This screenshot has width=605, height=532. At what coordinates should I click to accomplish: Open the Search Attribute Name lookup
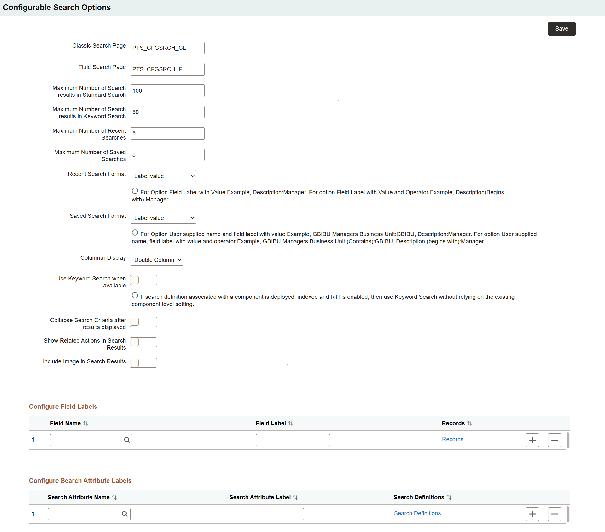pos(125,514)
